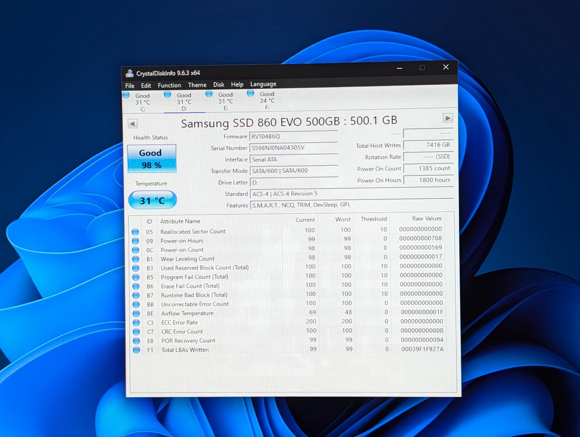This screenshot has width=580, height=437.
Task: Select the Reallocated Sector Count row name
Action: [x=193, y=232]
